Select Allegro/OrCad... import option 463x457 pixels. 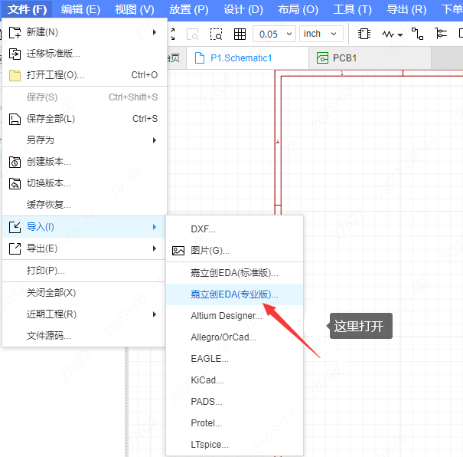[x=235, y=337]
